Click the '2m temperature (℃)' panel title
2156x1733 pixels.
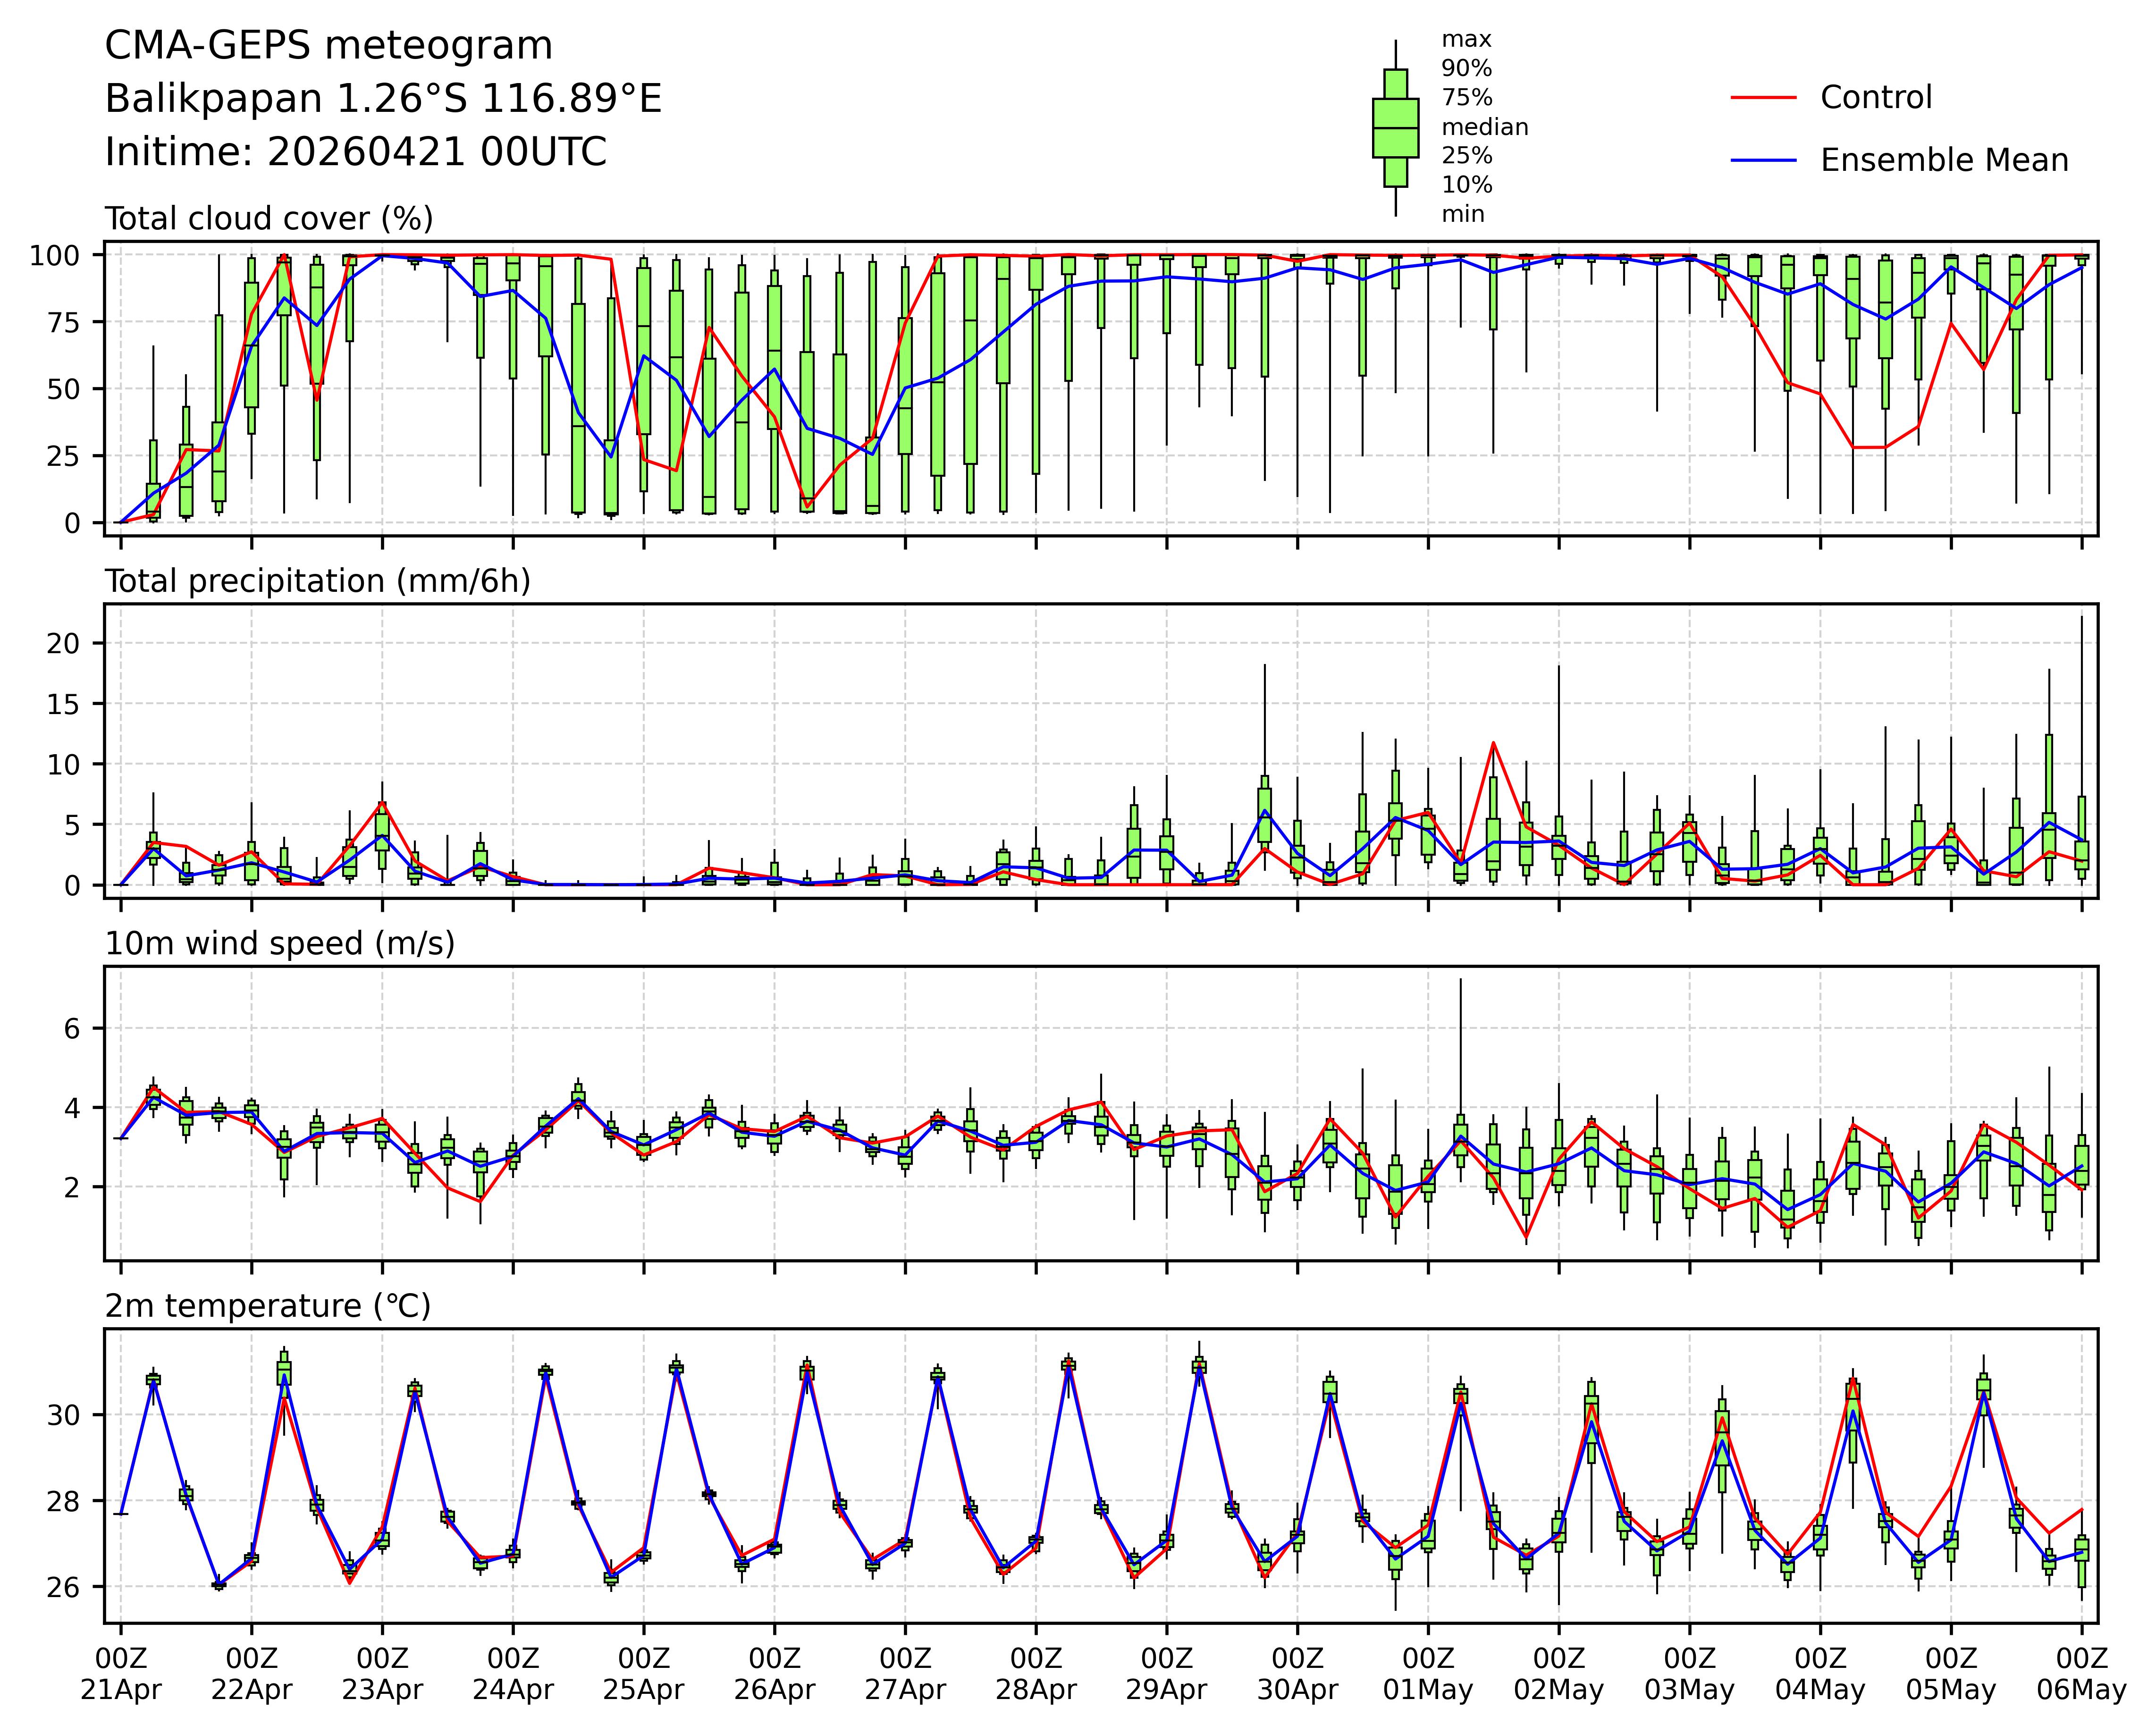(268, 1306)
